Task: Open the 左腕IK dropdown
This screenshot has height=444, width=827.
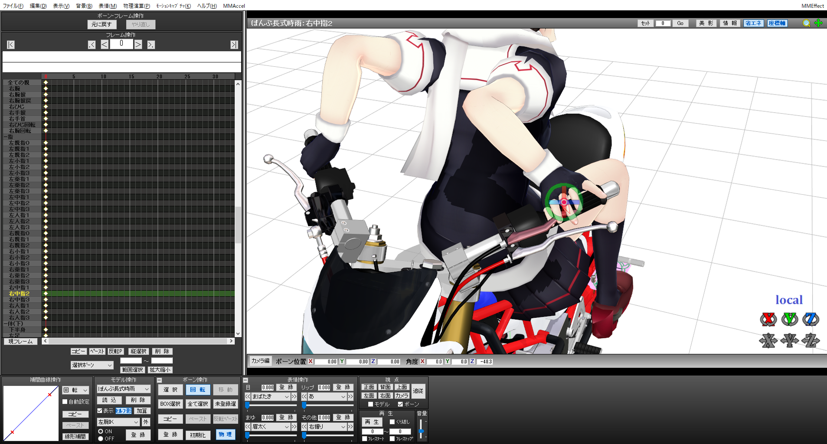Action: (x=118, y=422)
